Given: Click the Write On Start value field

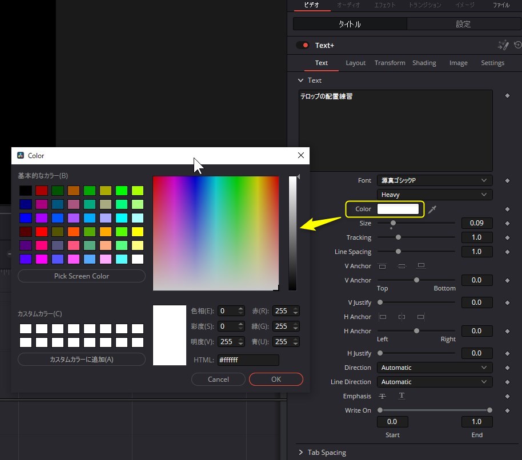Looking at the screenshot, I should click(x=392, y=422).
